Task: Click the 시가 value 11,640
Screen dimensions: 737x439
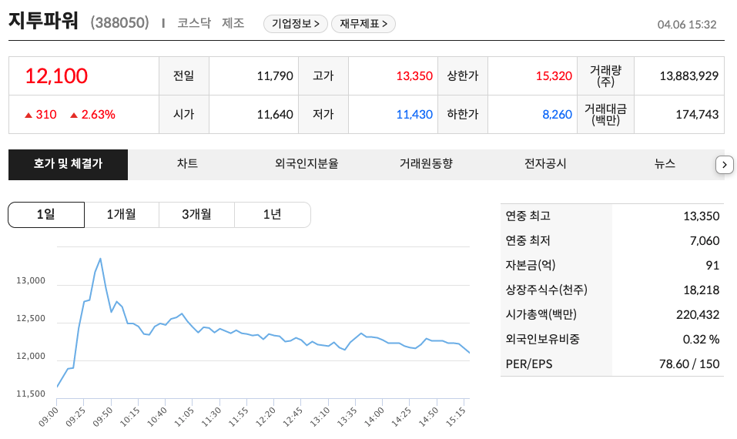Action: [275, 114]
